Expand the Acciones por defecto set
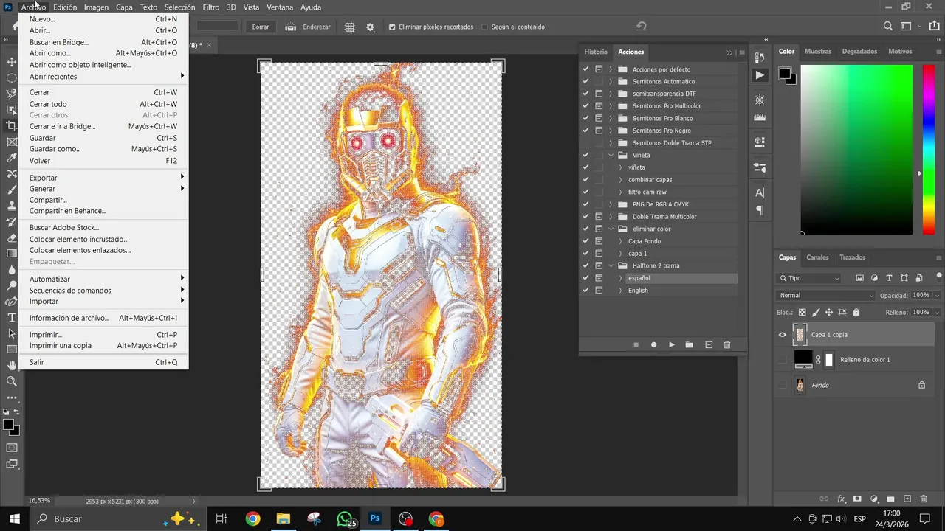 611,69
